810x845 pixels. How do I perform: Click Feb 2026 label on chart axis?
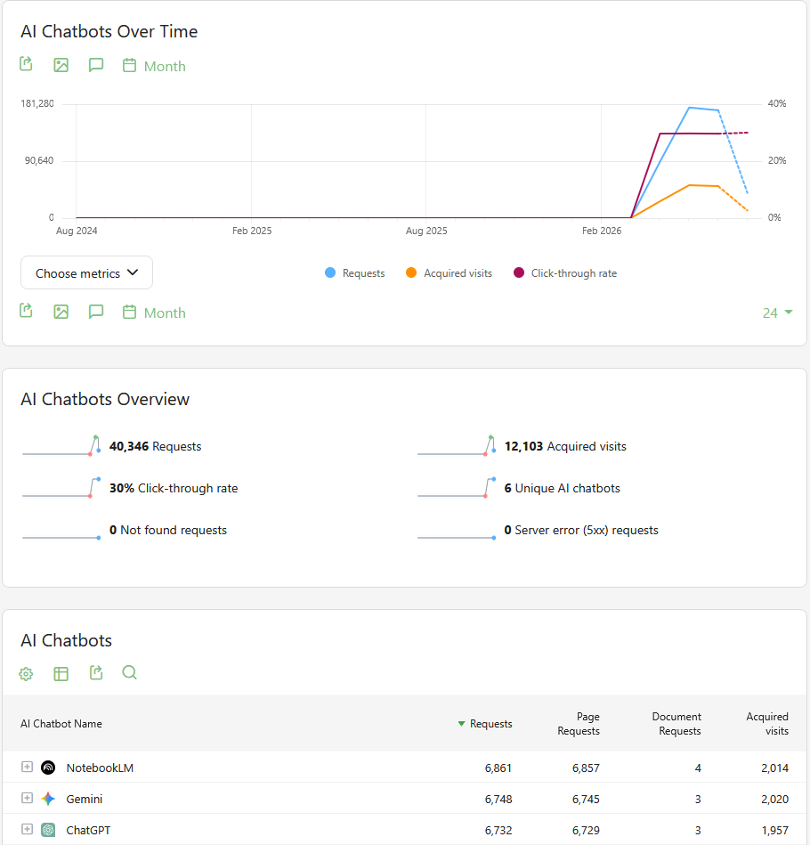[602, 231]
